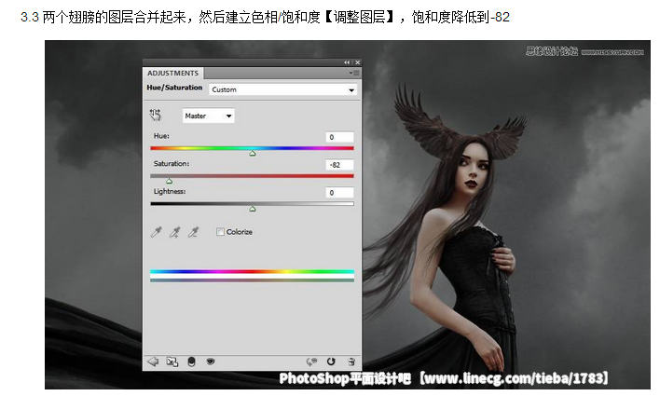Click the expanded view icon at panel bottom
Screen dimensions: 660x396
[172, 362]
